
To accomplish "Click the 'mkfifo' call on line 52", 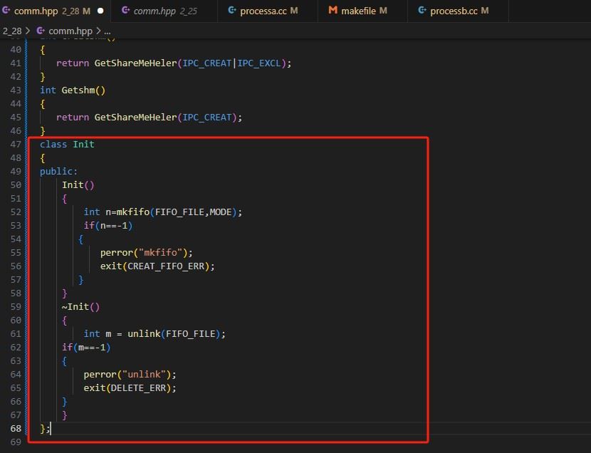I will click(133, 212).
